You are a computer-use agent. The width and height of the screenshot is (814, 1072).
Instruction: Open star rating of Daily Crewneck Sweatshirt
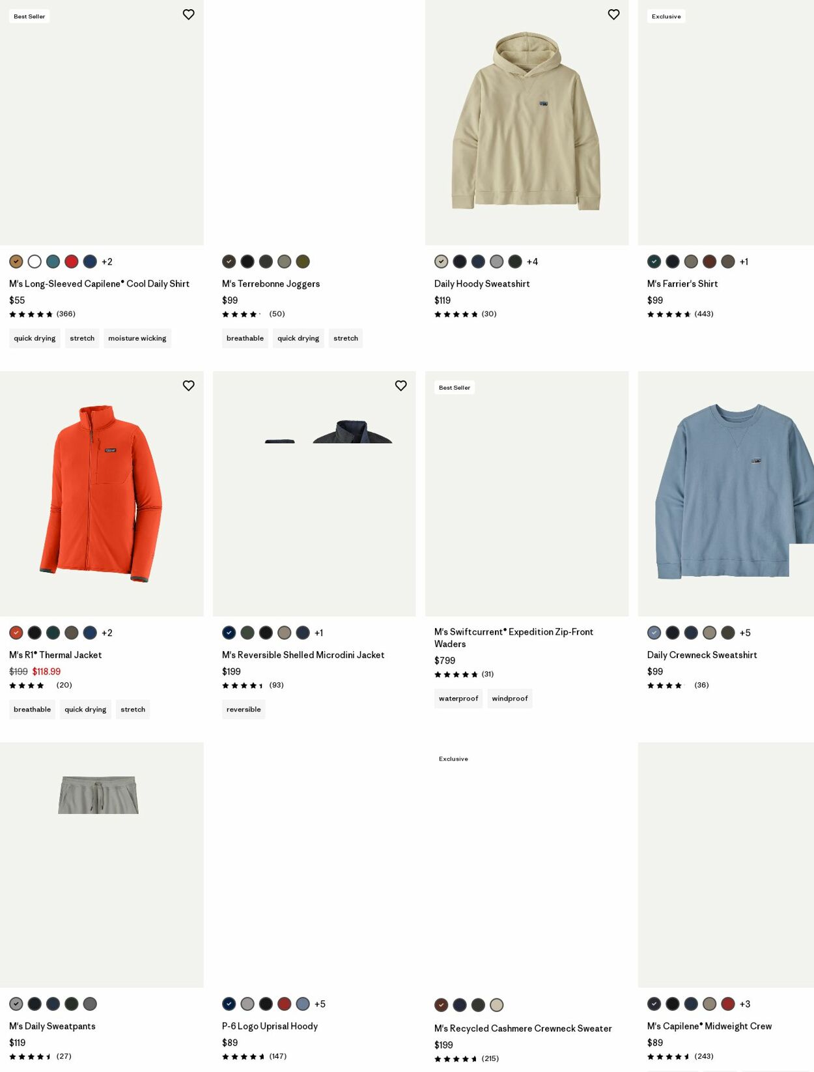click(x=678, y=686)
